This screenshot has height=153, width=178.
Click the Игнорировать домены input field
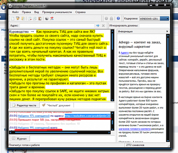tap(154, 26)
